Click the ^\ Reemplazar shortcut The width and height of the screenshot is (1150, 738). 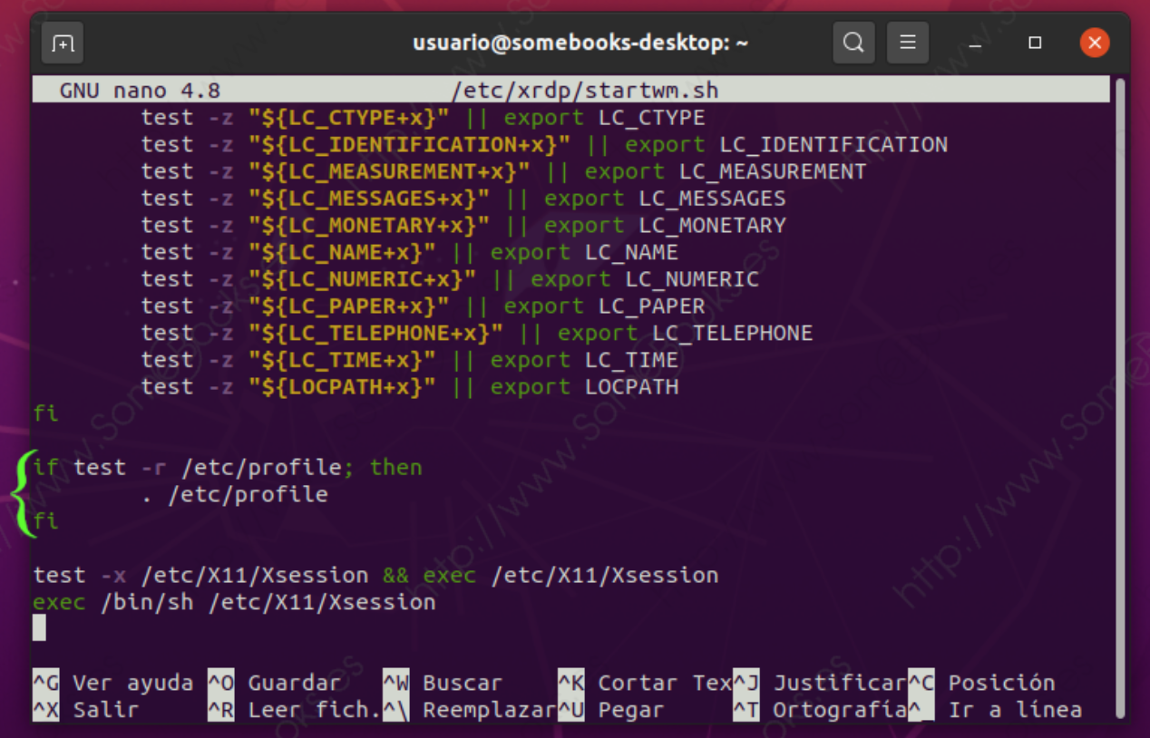(x=469, y=710)
